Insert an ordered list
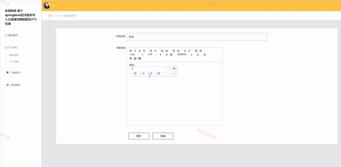The image size is (341, 167). point(174,51)
